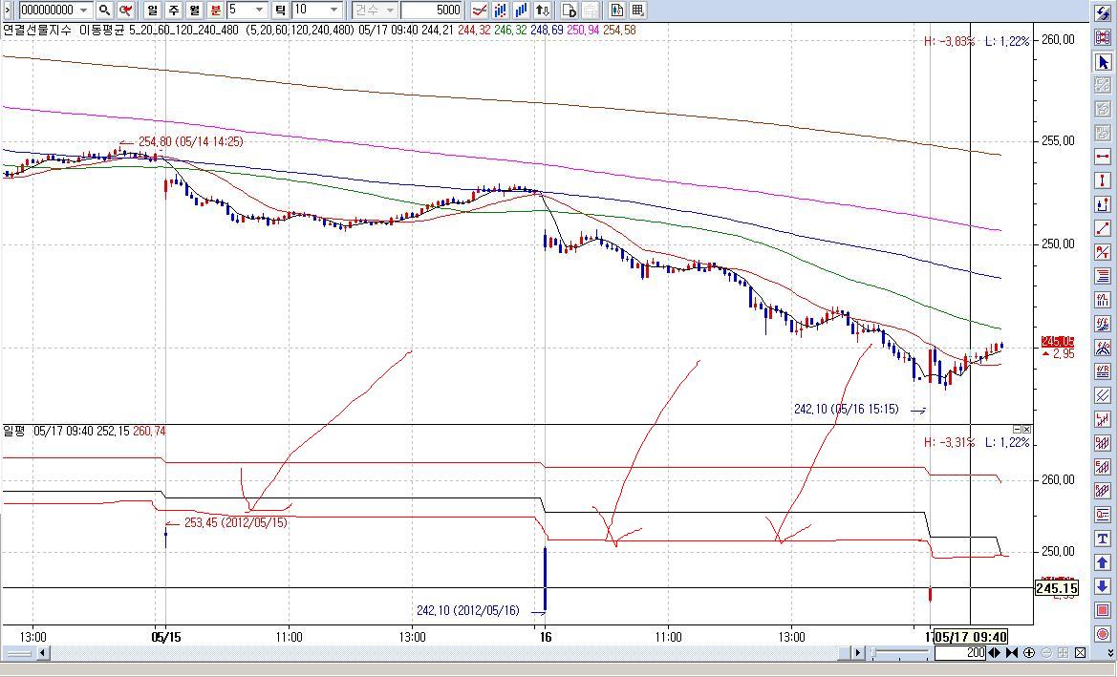Click the blue up arrow marker tool
Image resolution: width=1118 pixels, height=677 pixels.
point(1103,563)
